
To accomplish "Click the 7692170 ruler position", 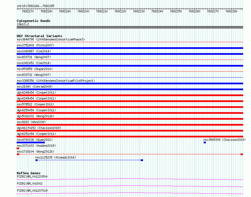I will click(28, 11).
